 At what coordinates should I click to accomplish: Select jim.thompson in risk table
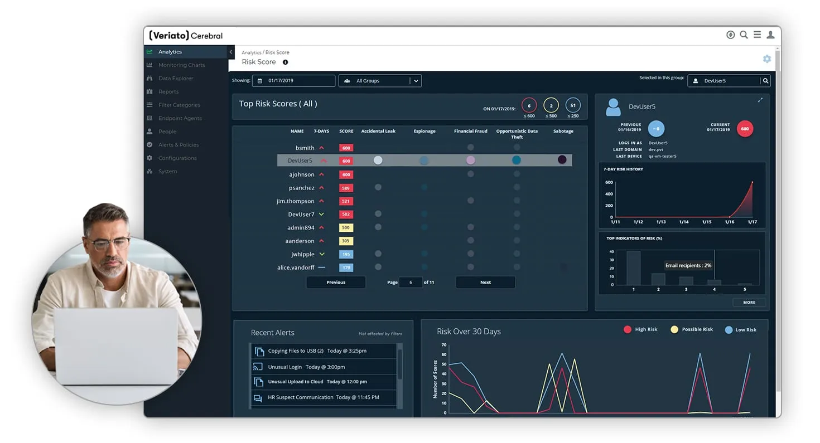(296, 201)
